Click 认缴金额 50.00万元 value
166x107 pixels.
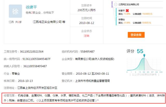tap(147, 23)
